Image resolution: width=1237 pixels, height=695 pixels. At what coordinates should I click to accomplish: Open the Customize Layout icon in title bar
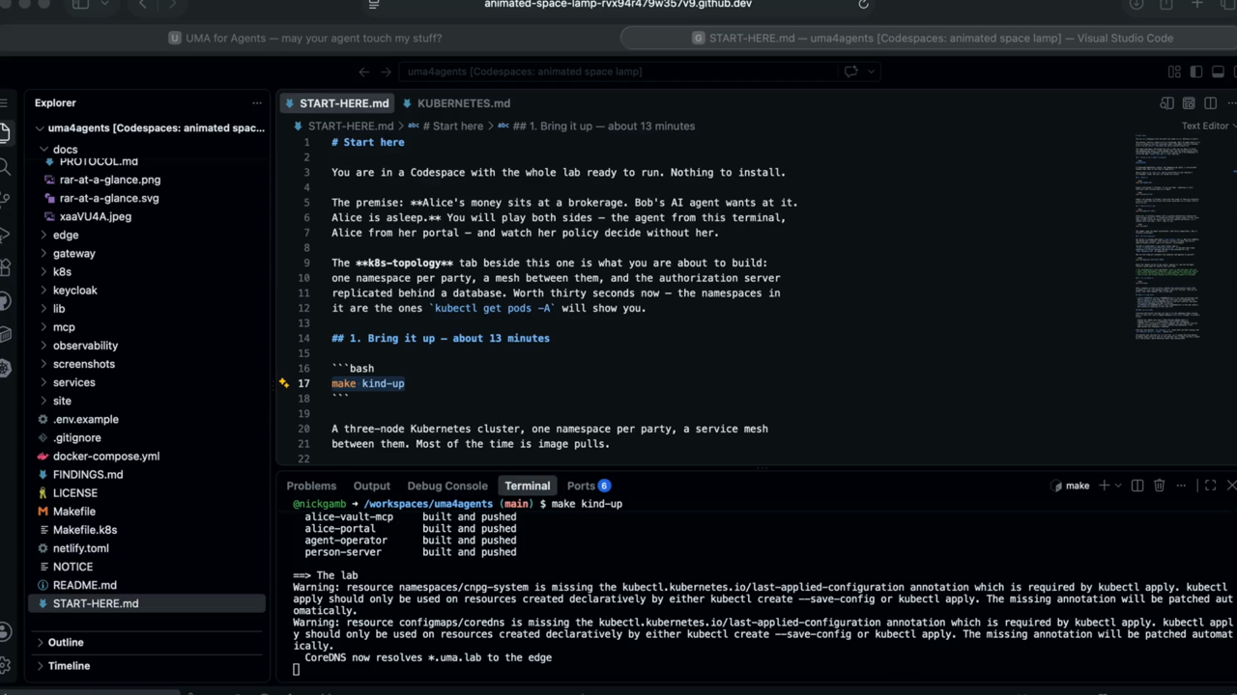1174,71
